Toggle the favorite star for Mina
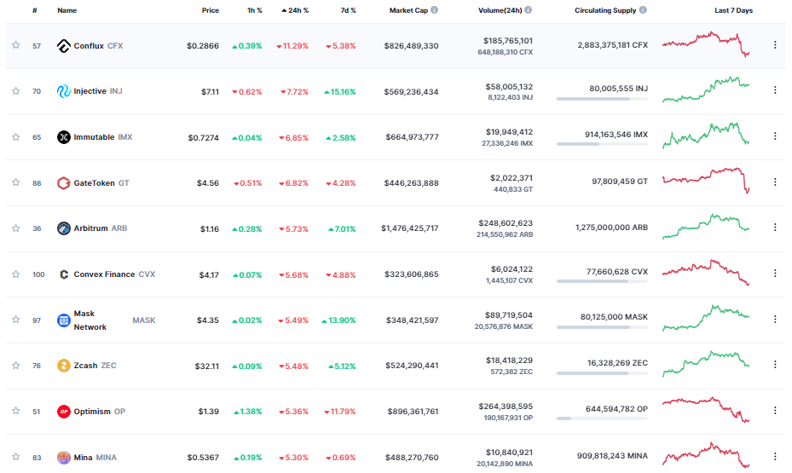The width and height of the screenshot is (792, 473). 15,458
